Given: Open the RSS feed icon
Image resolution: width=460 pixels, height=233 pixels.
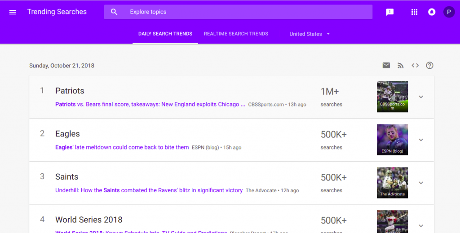Looking at the screenshot, I should 400,66.
